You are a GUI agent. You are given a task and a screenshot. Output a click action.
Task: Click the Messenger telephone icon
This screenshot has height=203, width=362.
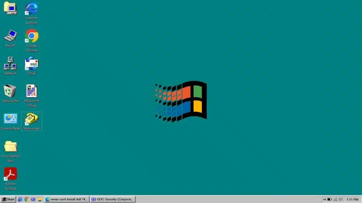click(x=31, y=121)
